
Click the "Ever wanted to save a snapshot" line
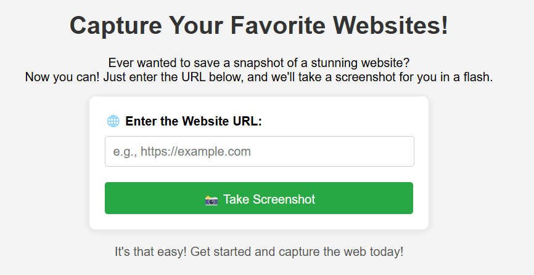(259, 63)
